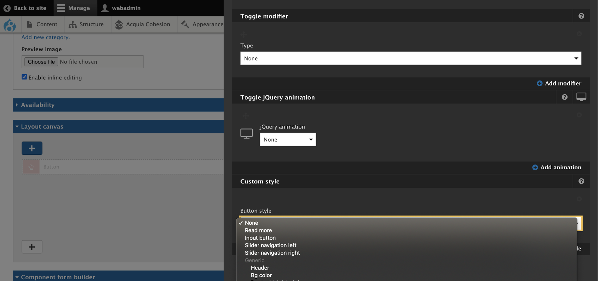Expand the Availability section
The height and width of the screenshot is (281, 598).
[37, 105]
